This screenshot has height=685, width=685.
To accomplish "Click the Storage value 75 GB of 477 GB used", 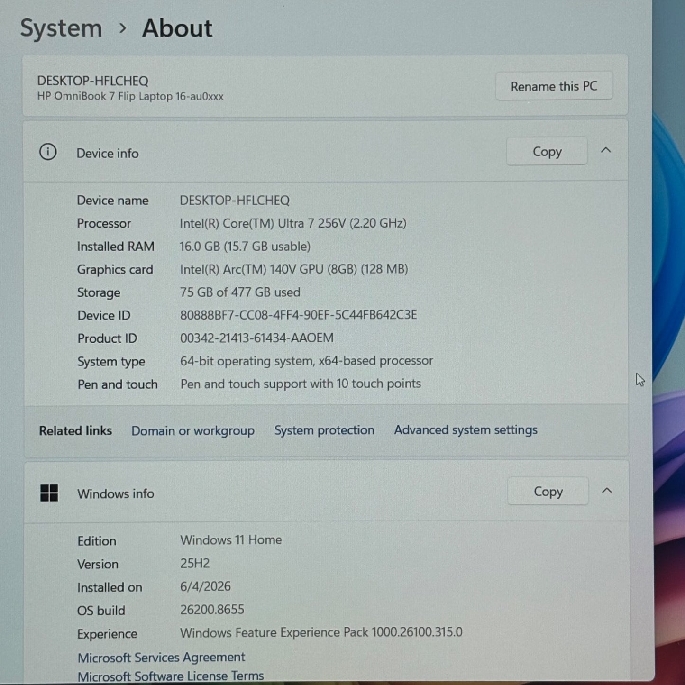I will click(240, 292).
